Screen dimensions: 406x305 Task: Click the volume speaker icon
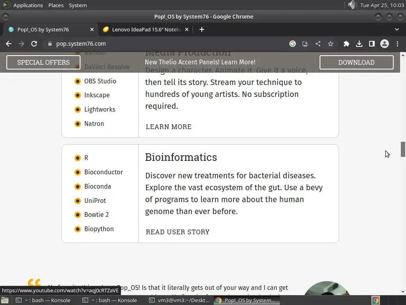[352, 5]
